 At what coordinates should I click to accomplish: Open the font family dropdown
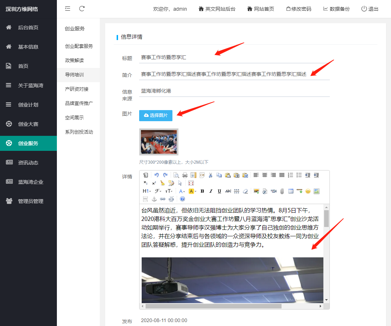[158, 191]
